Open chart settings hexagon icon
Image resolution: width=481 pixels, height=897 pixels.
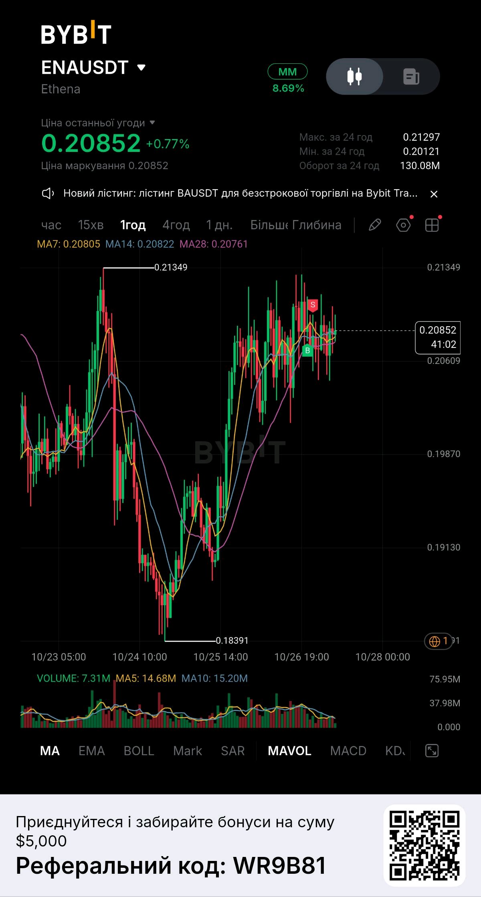click(x=403, y=225)
